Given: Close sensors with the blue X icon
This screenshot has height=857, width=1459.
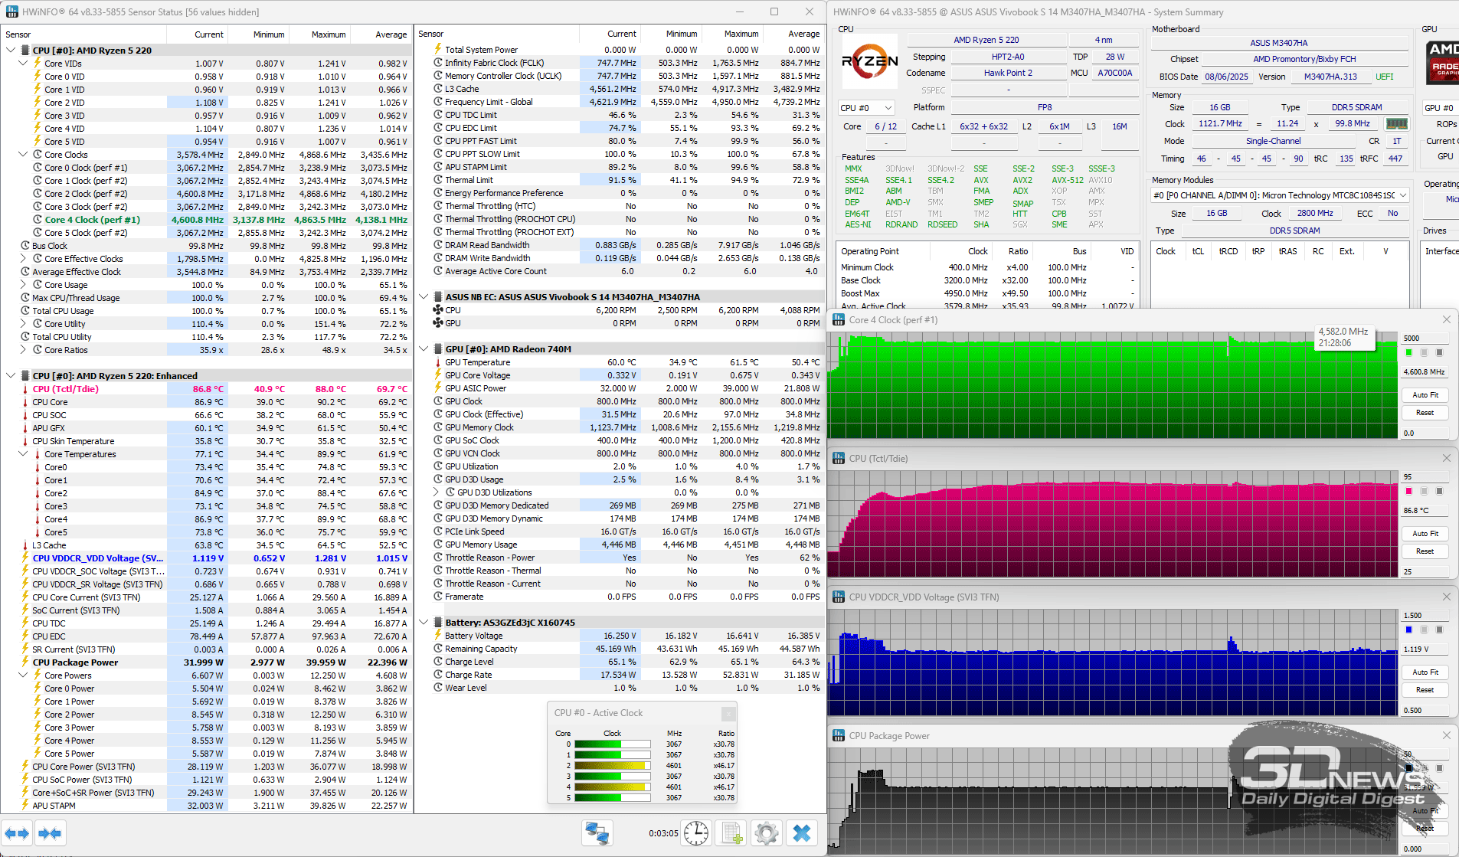Looking at the screenshot, I should pyautogui.click(x=801, y=833).
